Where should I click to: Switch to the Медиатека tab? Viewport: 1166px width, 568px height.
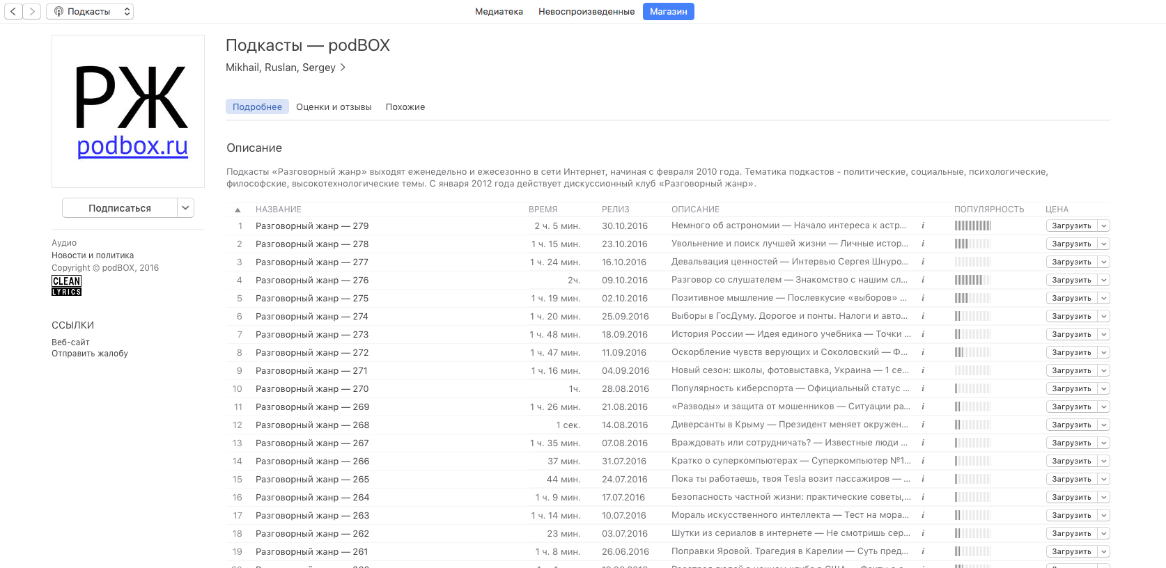(x=499, y=12)
